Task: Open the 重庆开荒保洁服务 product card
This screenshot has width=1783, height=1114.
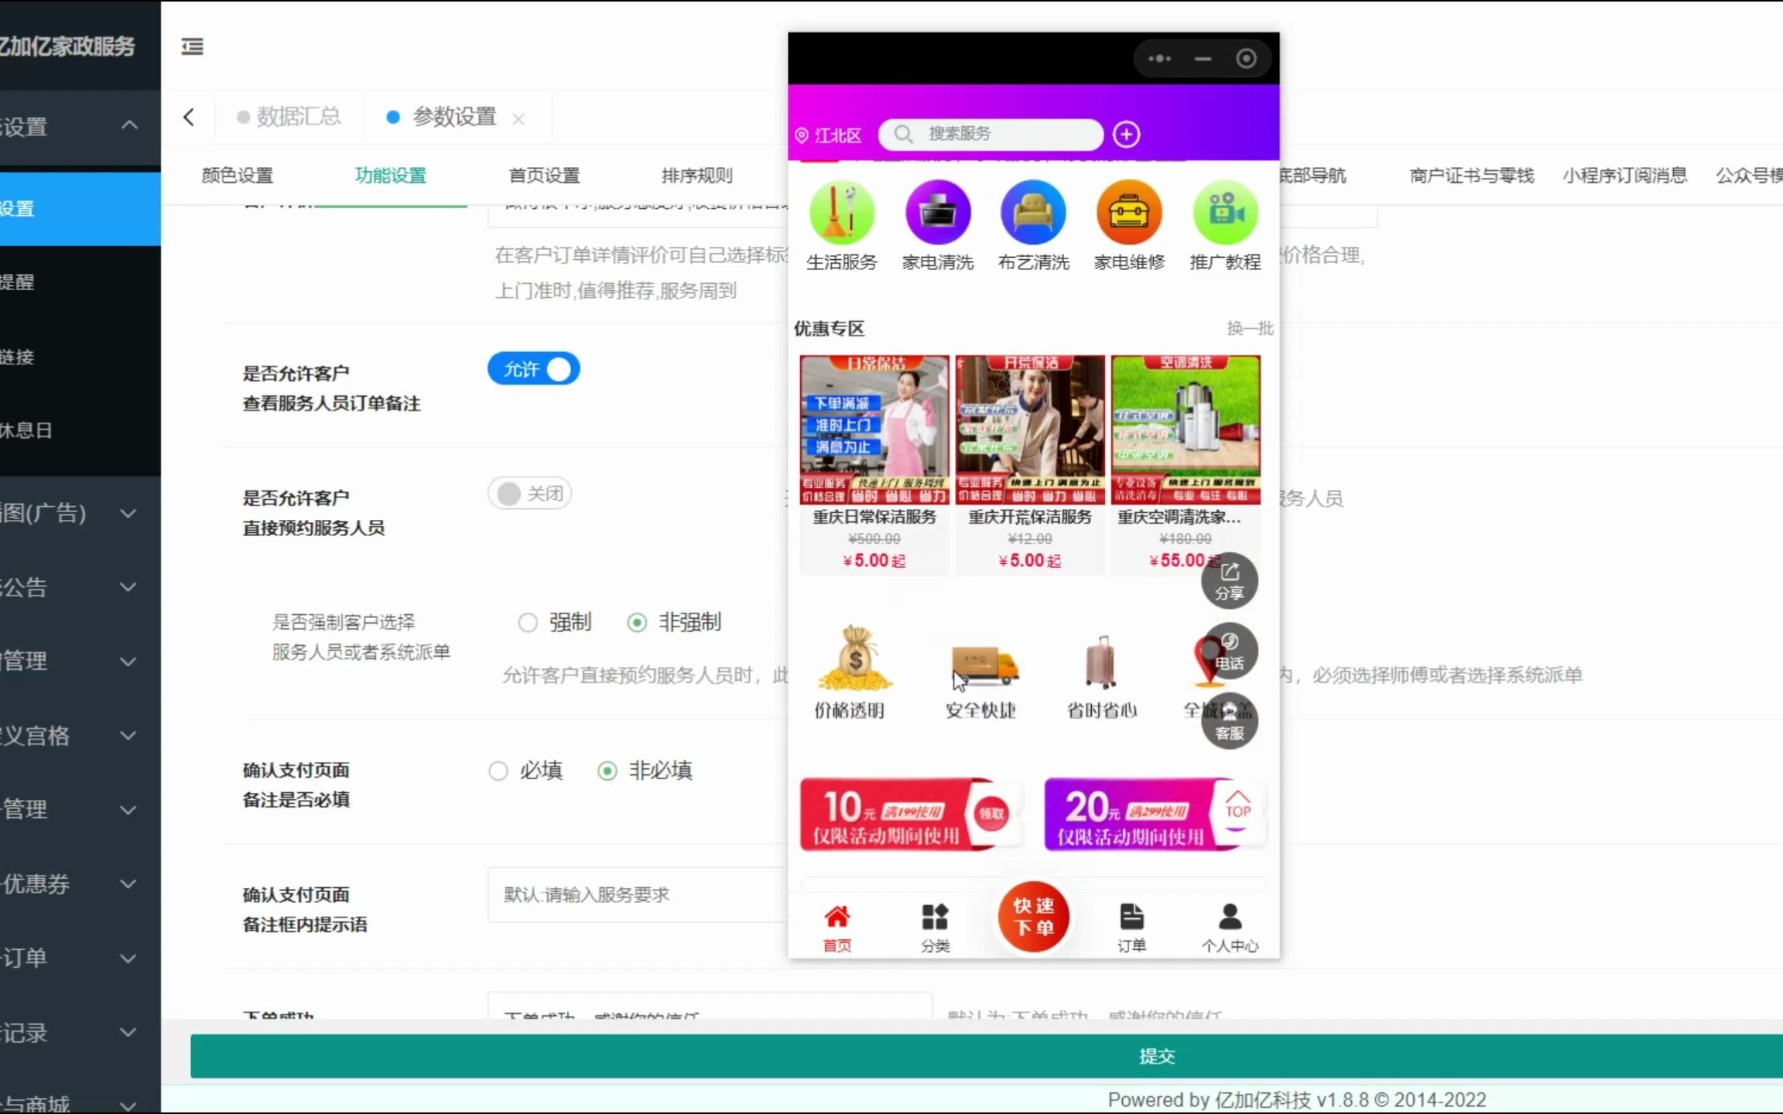Action: [x=1030, y=464]
